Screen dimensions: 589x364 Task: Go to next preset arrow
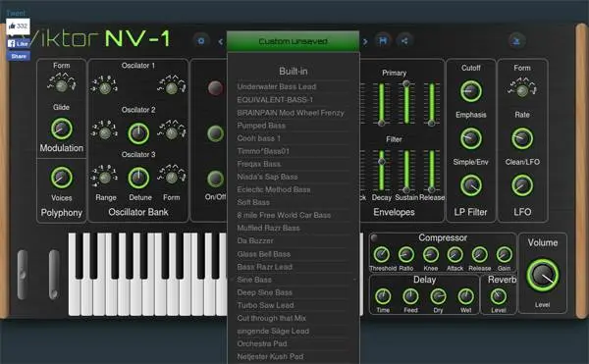point(365,41)
